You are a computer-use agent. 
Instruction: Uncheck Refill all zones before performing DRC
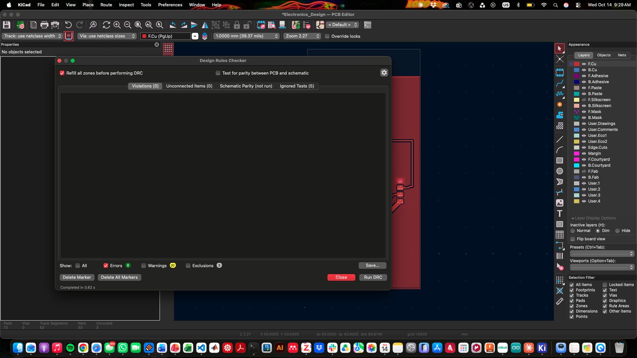62,73
